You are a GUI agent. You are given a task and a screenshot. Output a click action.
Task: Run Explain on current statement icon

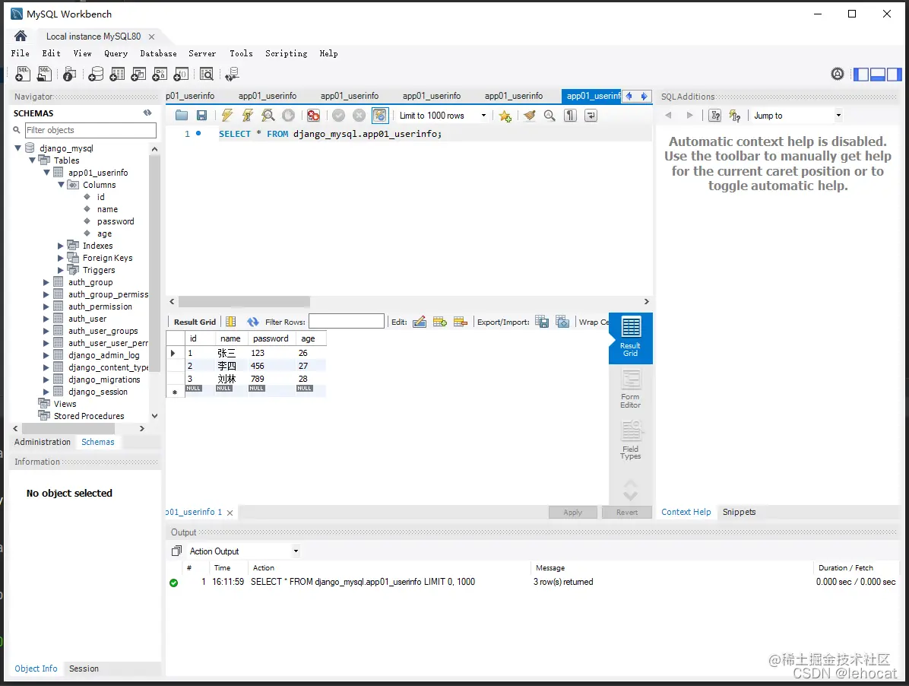click(x=268, y=116)
